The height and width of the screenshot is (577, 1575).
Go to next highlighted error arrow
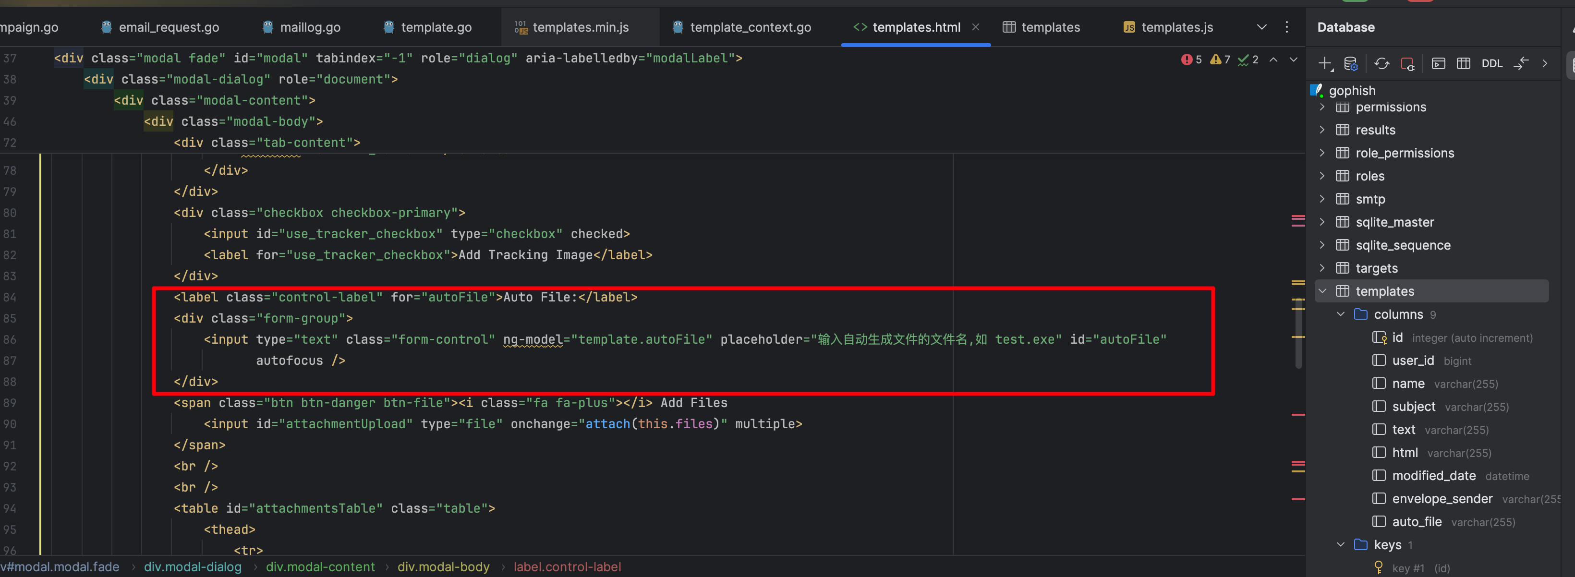point(1294,60)
